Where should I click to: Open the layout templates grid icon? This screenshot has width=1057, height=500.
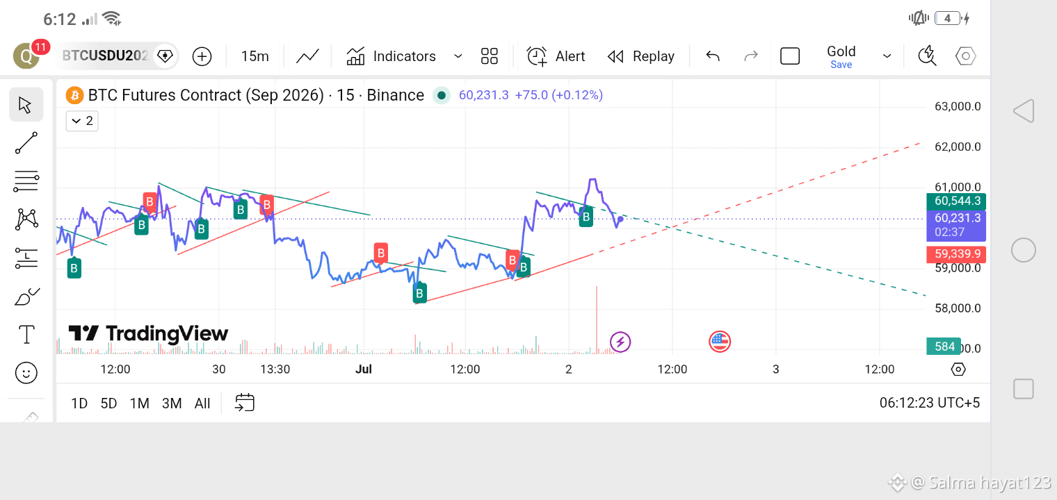pos(490,56)
